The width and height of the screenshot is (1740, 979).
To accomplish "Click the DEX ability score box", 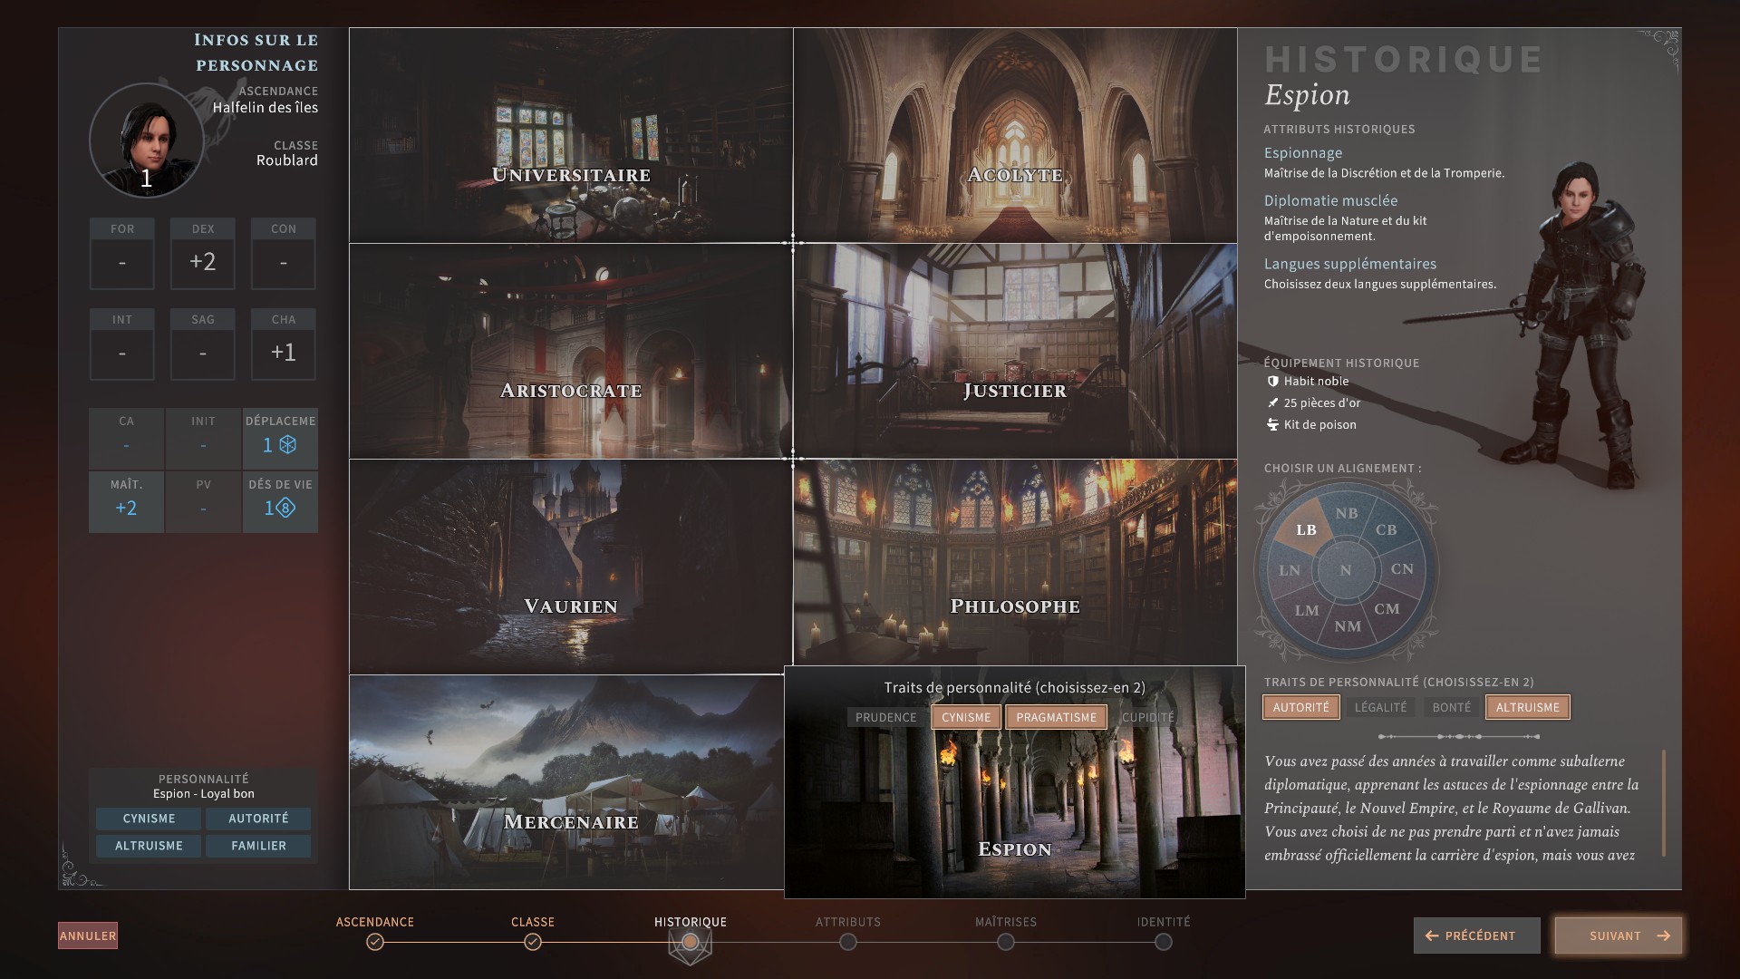I will pos(203,254).
